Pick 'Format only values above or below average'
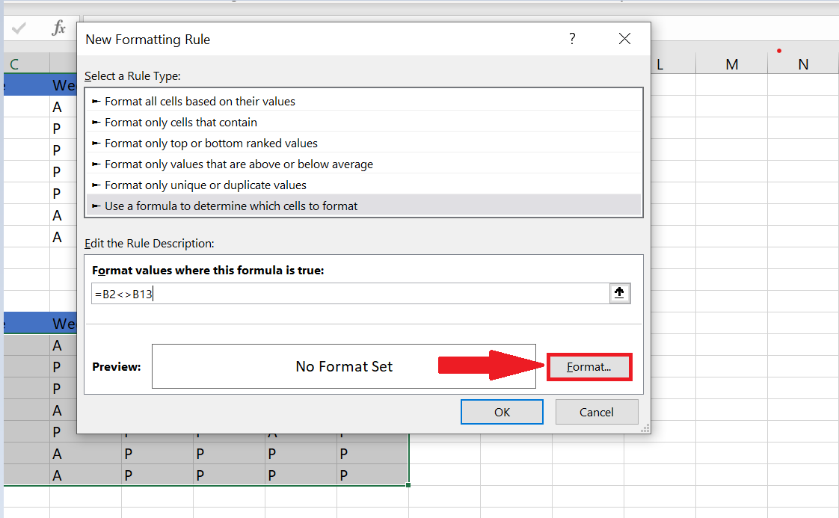Screen dimensions: 839x518 coord(239,164)
